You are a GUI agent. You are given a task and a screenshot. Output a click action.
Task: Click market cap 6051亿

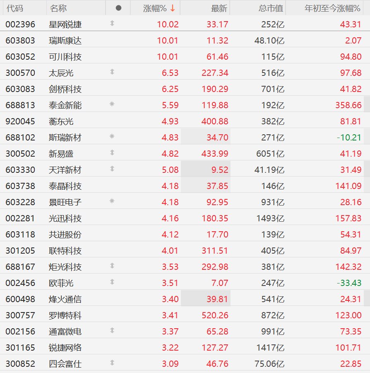coord(270,154)
